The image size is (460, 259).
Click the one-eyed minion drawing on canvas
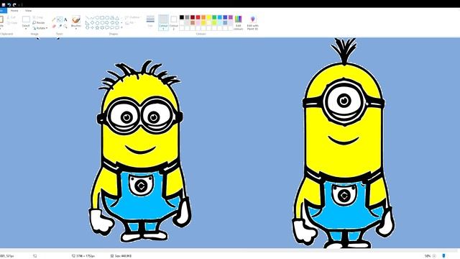click(344, 143)
